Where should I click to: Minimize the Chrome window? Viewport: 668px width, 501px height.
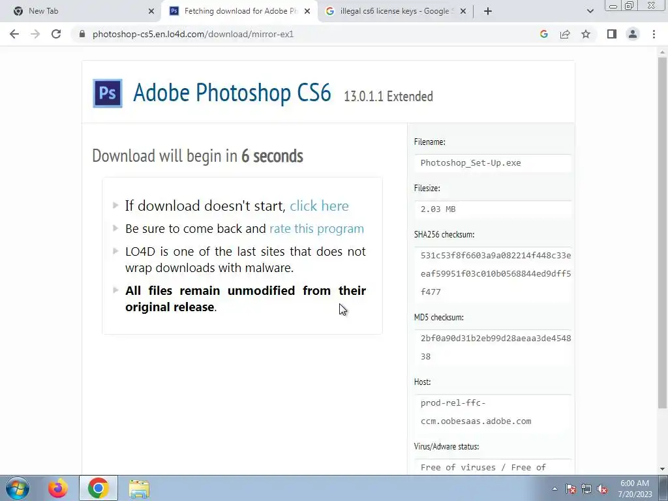point(613,6)
